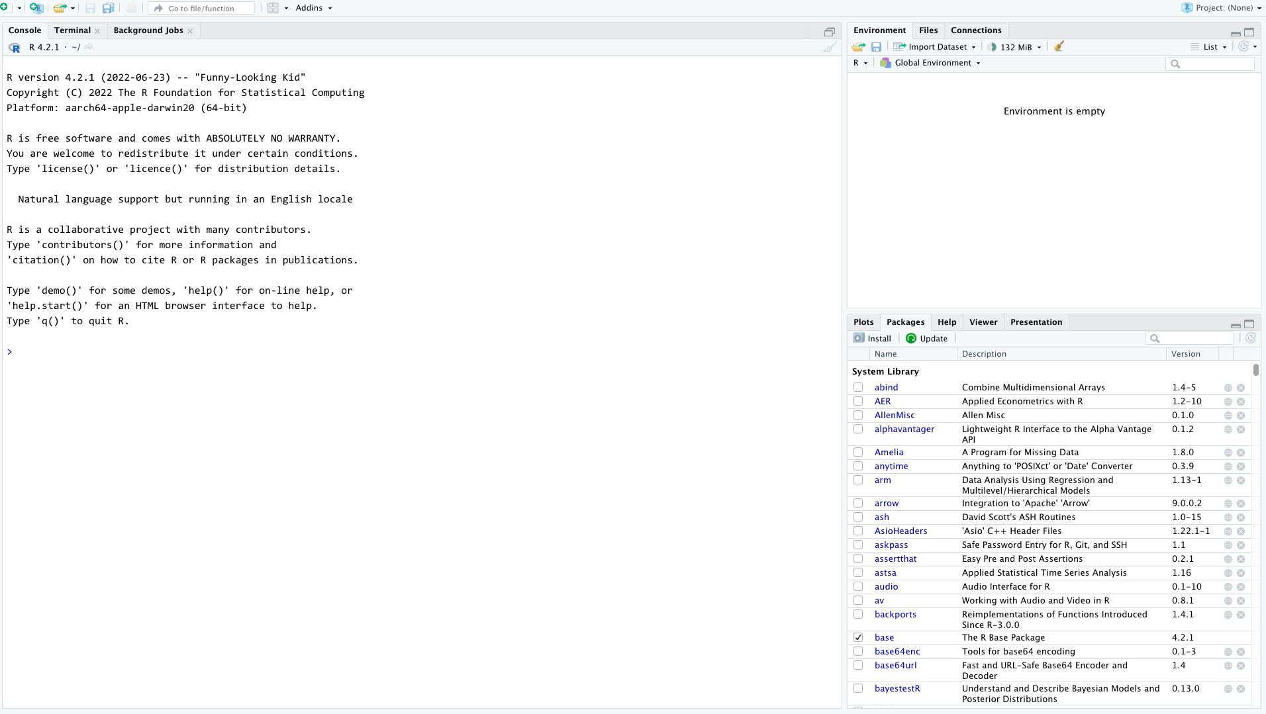This screenshot has height=714, width=1266.
Task: Check the abind package checkbox
Action: pyautogui.click(x=858, y=387)
